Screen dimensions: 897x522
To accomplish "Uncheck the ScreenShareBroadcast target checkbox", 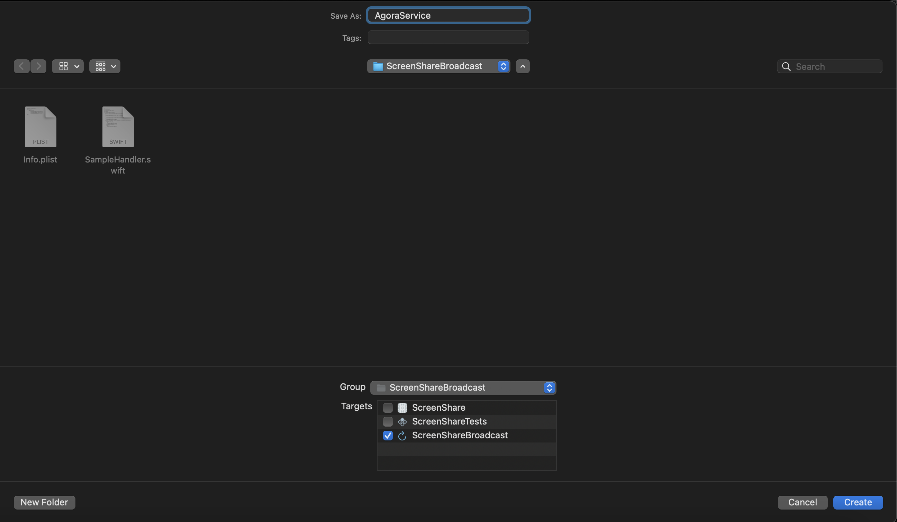I will [x=388, y=435].
